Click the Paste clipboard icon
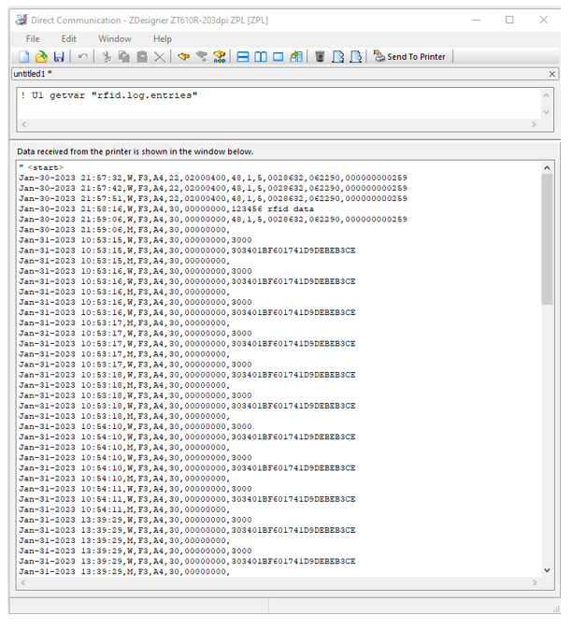572x630 pixels. (x=142, y=57)
